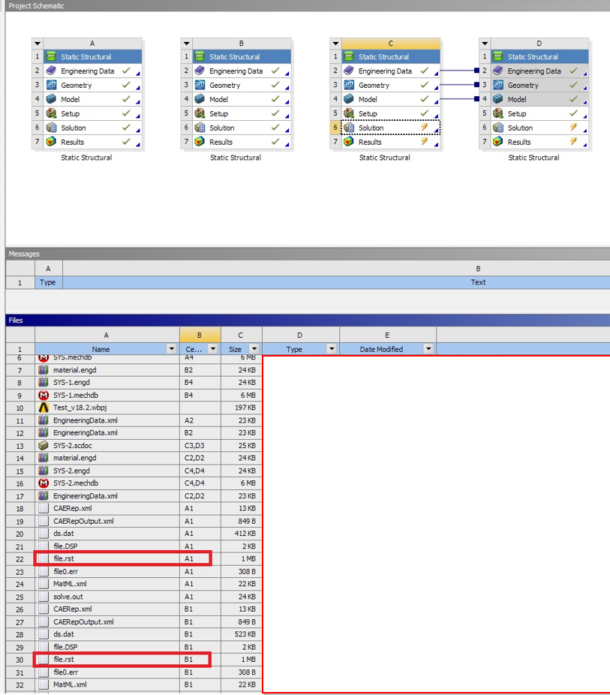Viewport: 610px width, 695px height.
Task: Click Results icon in system B
Action: point(200,142)
